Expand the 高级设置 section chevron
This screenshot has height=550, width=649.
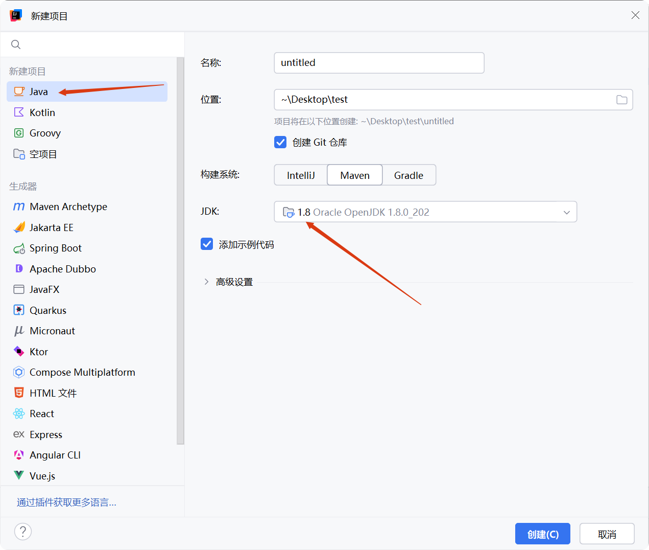pyautogui.click(x=206, y=282)
